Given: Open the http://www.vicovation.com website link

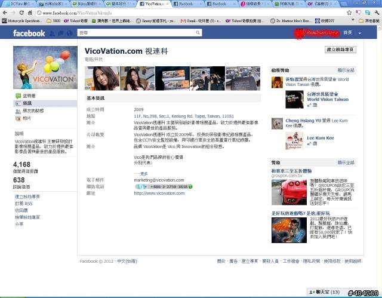Looking at the screenshot, I should (159, 193).
